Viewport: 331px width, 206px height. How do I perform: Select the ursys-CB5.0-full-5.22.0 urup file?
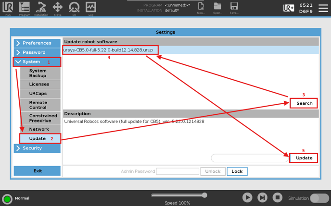pyautogui.click(x=191, y=50)
